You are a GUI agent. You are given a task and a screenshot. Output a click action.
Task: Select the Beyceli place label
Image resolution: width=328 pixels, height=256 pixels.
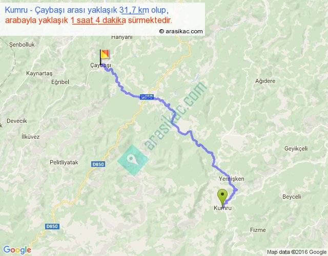click(292, 197)
